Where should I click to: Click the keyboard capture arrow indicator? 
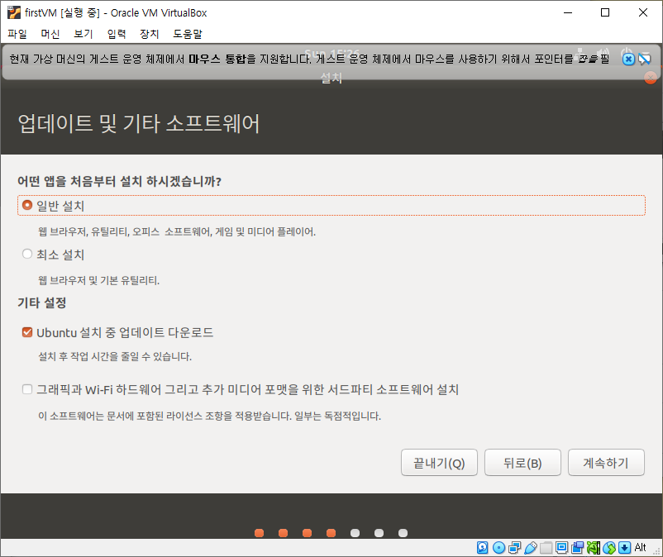624,548
